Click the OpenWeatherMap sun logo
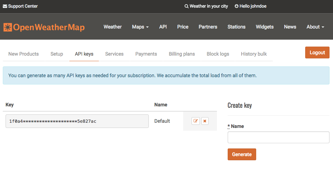333x178 pixels. pyautogui.click(x=8, y=27)
